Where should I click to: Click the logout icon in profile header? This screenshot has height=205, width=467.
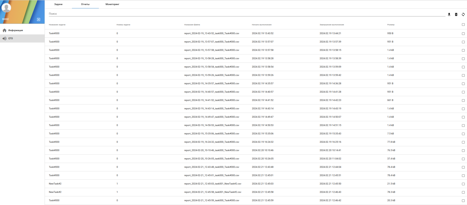click(x=39, y=19)
